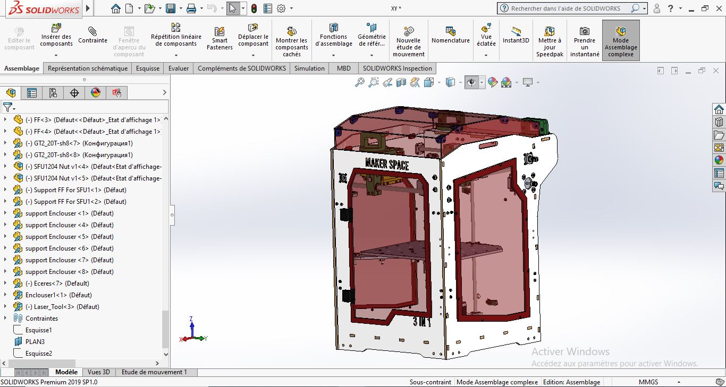Select the Zoom to area magnifier icon
Viewport: 726px width, 387px height.
(374, 82)
